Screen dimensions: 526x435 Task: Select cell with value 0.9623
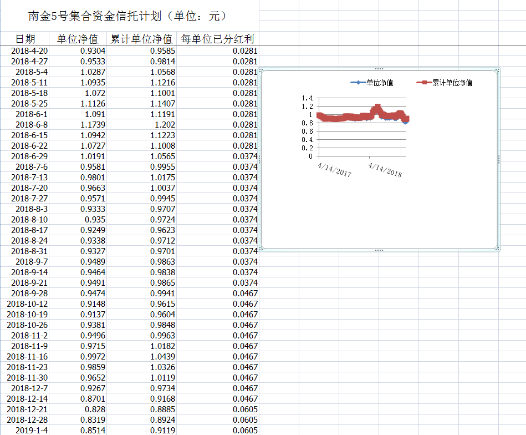[141, 230]
